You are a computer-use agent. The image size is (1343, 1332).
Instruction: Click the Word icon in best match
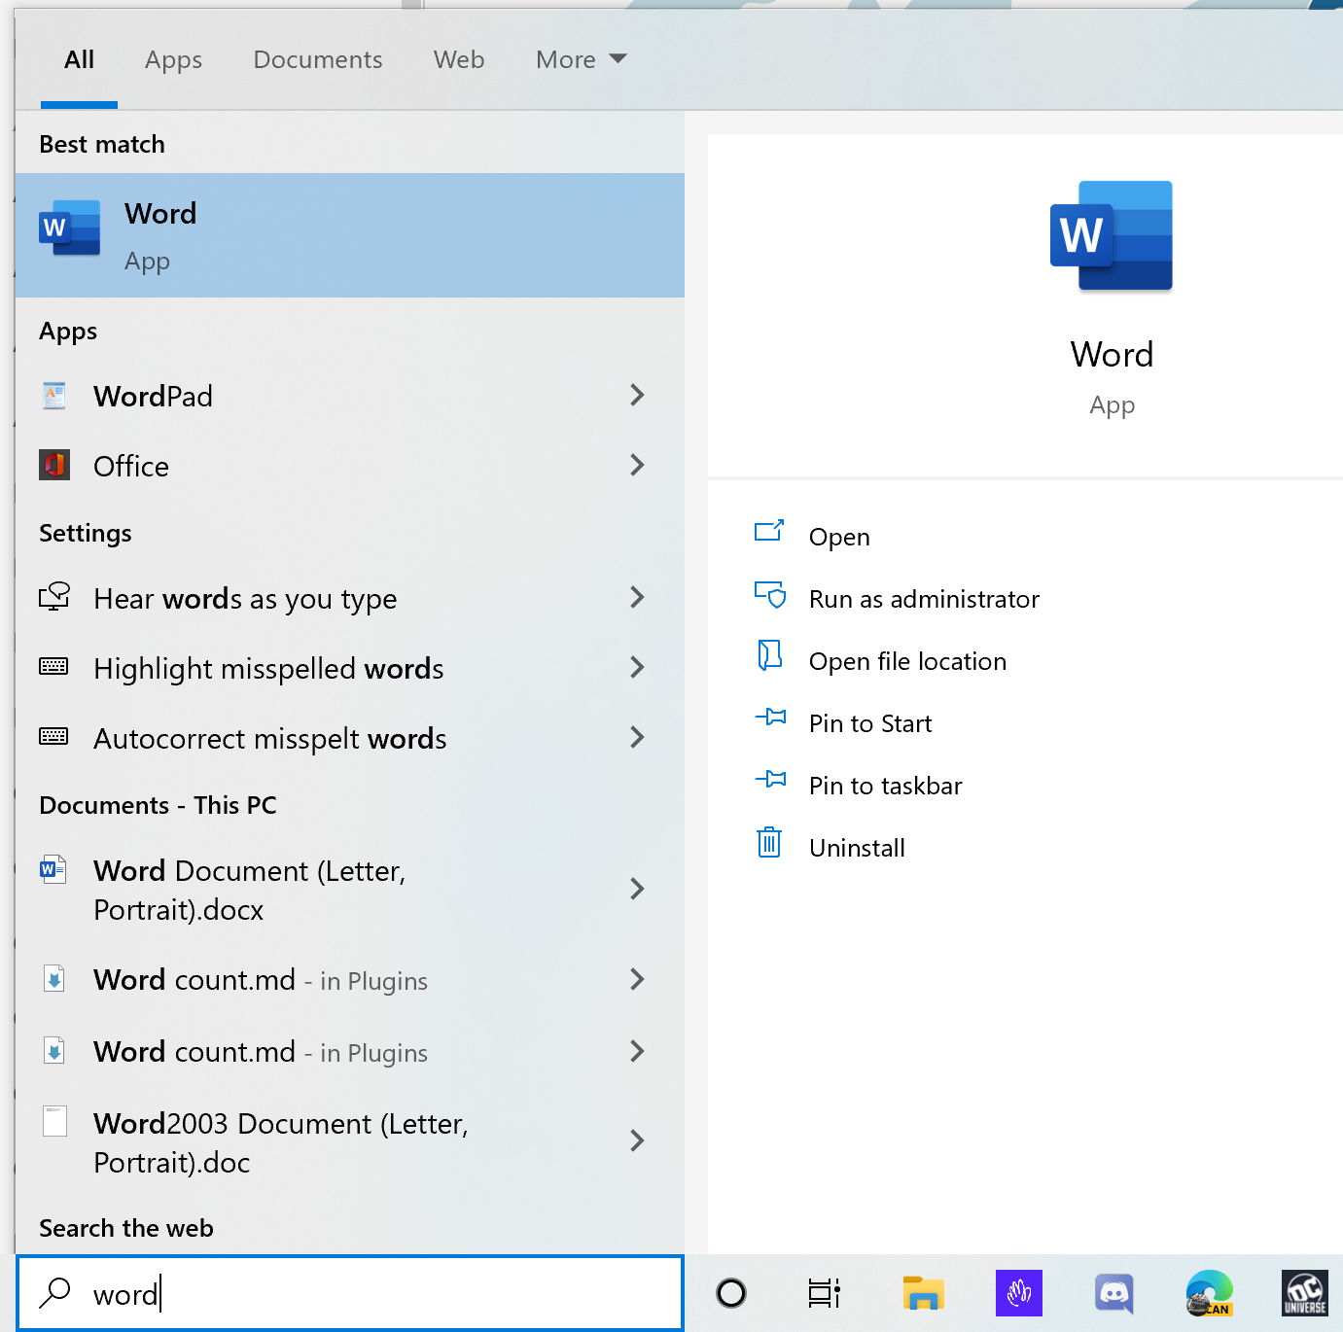pos(69,228)
